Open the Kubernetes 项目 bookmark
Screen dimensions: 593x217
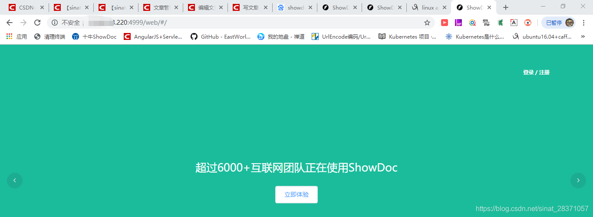pos(408,37)
